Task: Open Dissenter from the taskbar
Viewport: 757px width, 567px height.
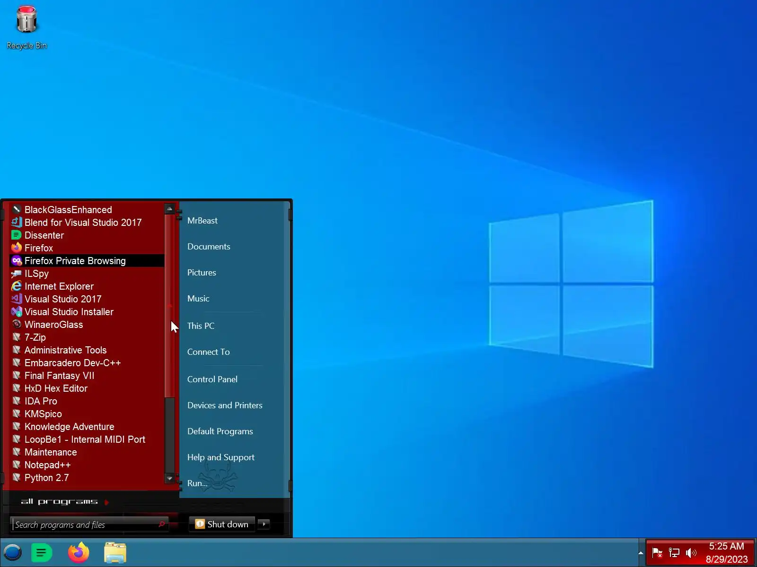Action: click(x=41, y=552)
